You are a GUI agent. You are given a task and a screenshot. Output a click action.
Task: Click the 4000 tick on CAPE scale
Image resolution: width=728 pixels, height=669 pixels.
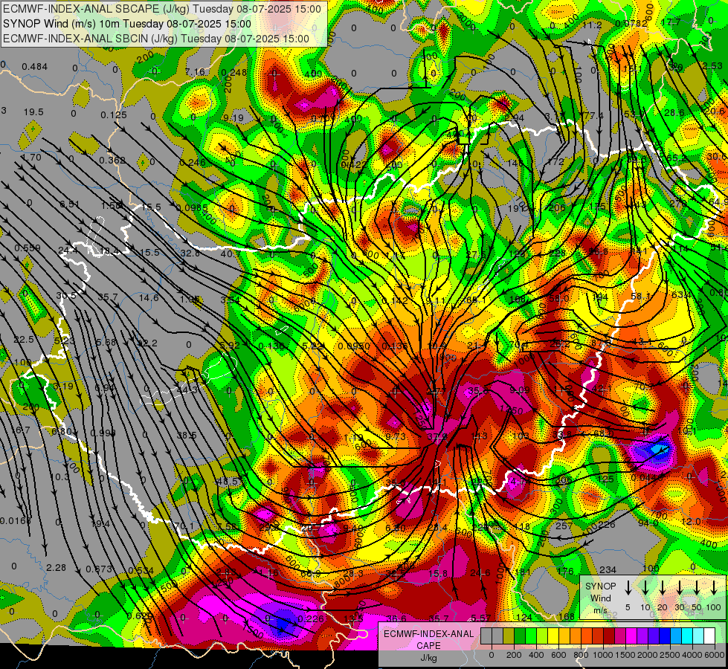pos(692,655)
